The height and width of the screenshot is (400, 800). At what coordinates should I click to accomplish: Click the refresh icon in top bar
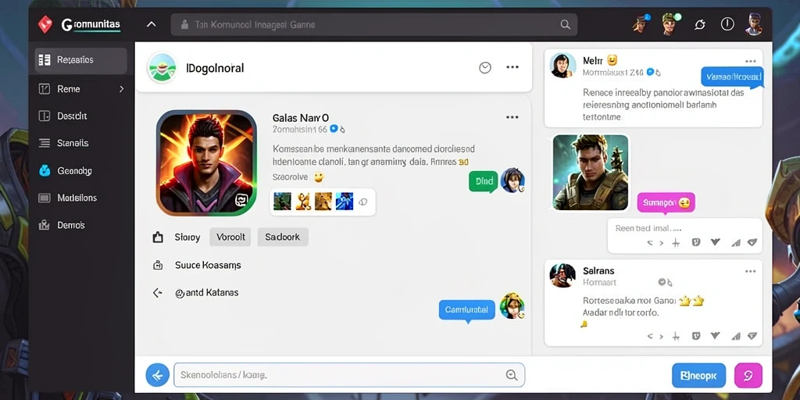click(700, 24)
